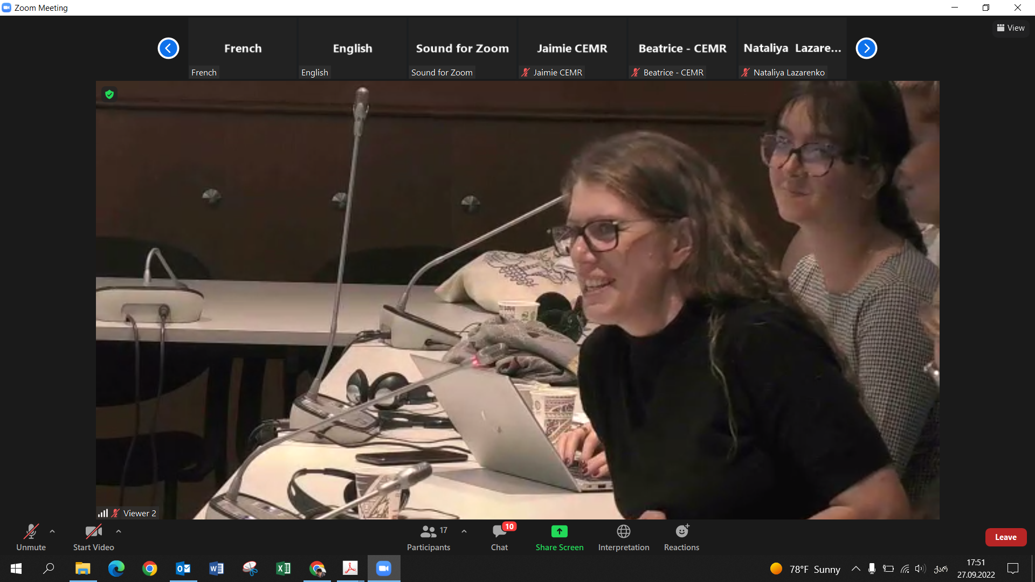This screenshot has height=582, width=1035.
Task: Click Beatrice - CEMR muted microphone icon
Action: click(636, 72)
